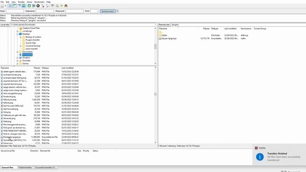Click the Process Queue toolbar icon

33,6
